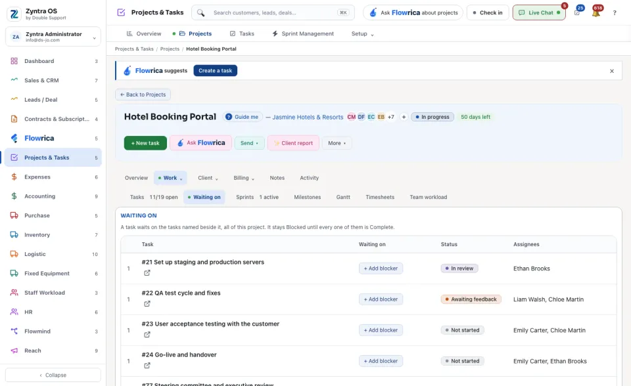Add blocker for task #22
The height and width of the screenshot is (386, 631).
point(381,299)
